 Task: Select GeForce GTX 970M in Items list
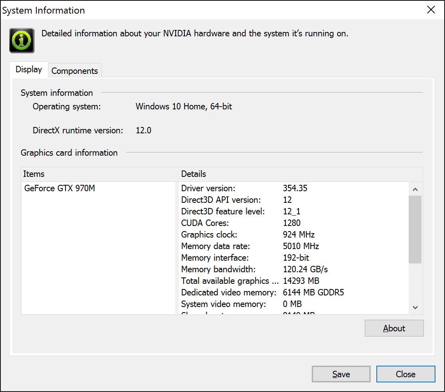click(x=59, y=188)
